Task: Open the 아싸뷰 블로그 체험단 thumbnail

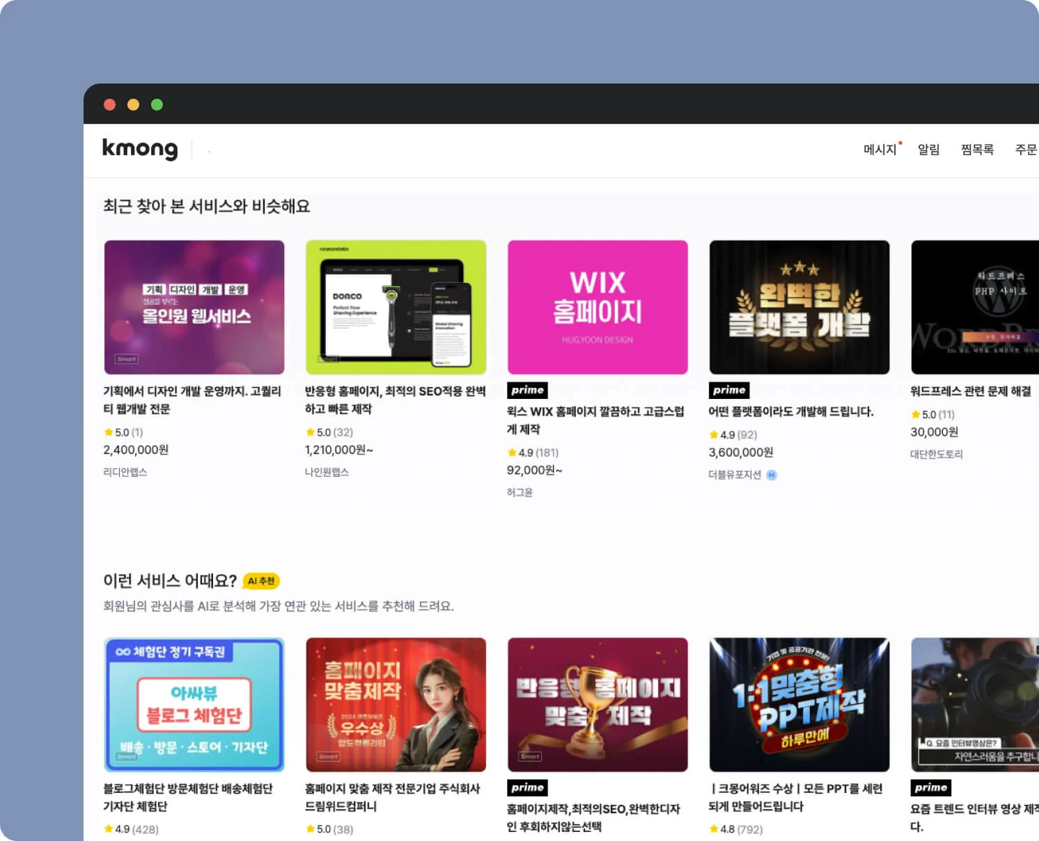Action: click(x=194, y=705)
